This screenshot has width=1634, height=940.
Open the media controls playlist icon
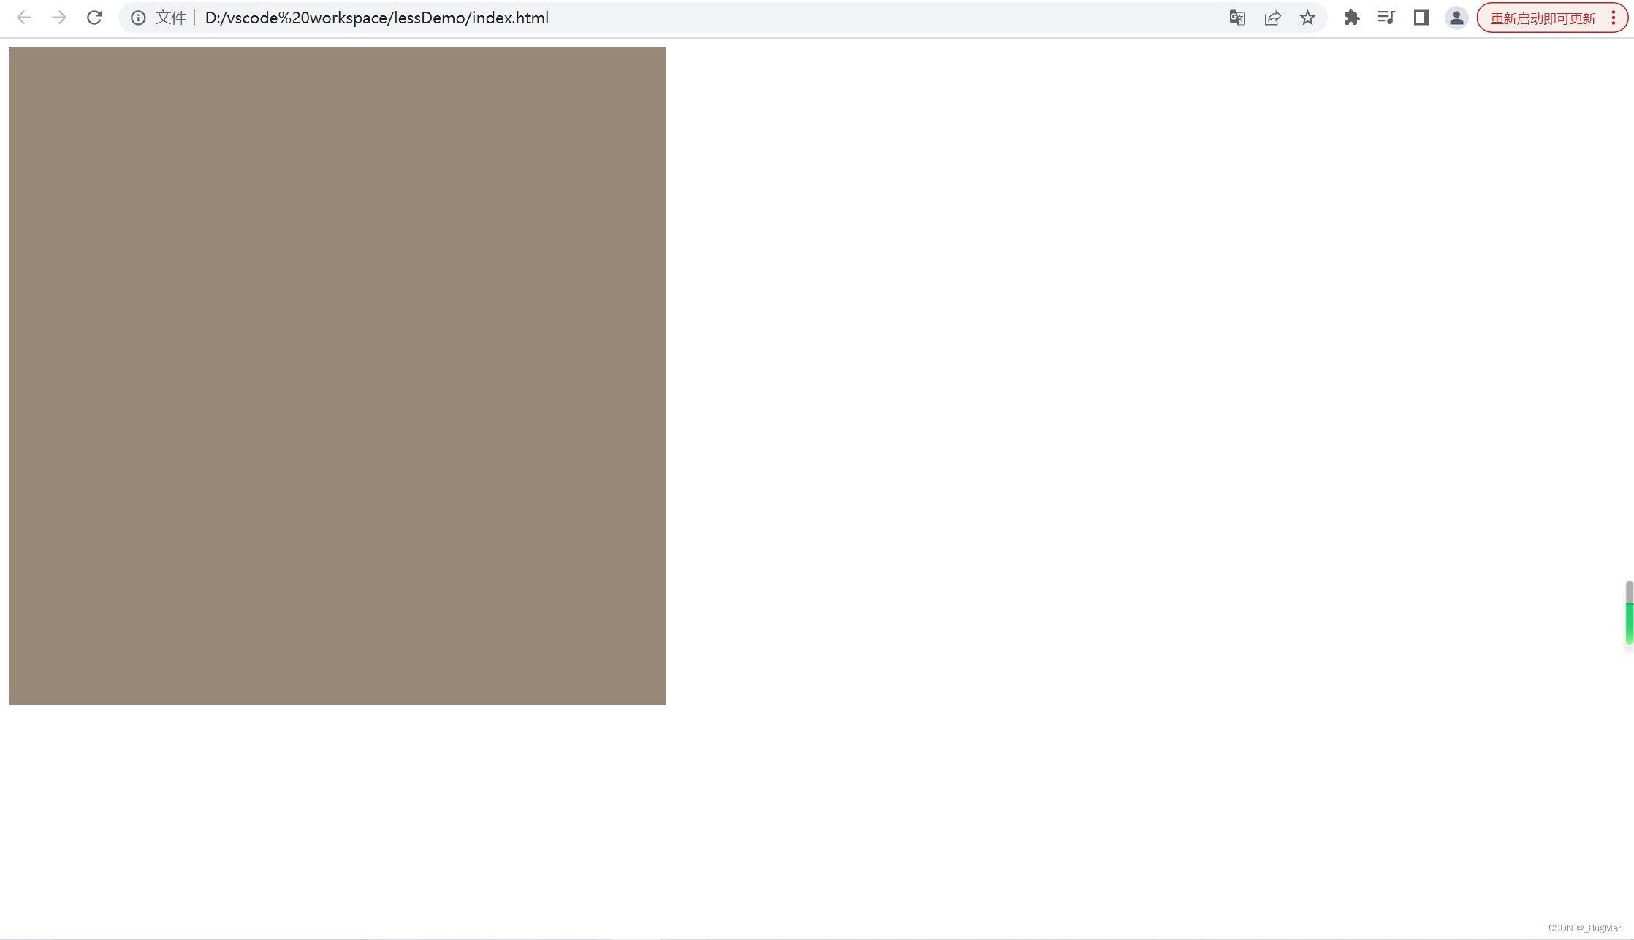(x=1386, y=18)
